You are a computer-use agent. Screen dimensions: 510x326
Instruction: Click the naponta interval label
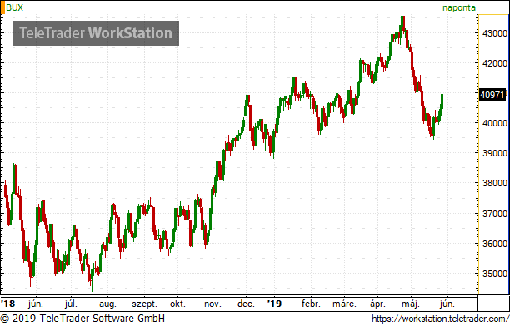coord(459,7)
